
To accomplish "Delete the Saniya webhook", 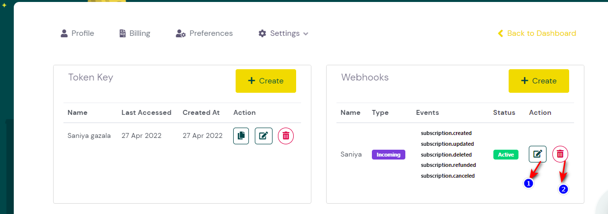I will (560, 154).
